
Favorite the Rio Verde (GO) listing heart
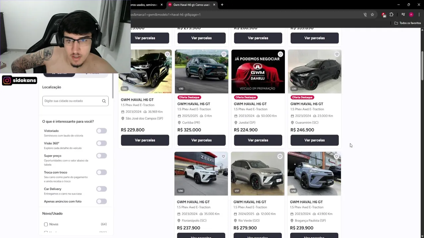(x=280, y=156)
